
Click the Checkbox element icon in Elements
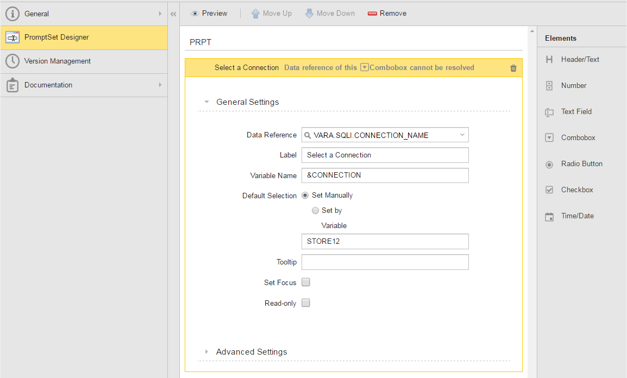tap(549, 190)
